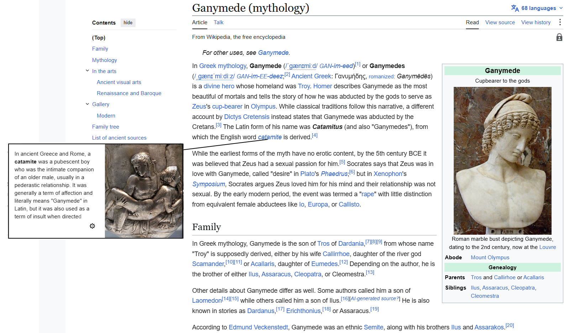Click the Eumedes link
This screenshot has height=333, width=569.
(x=325, y=264)
